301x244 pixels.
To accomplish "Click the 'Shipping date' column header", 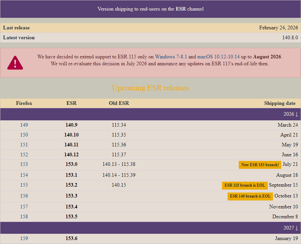I will click(280, 103).
